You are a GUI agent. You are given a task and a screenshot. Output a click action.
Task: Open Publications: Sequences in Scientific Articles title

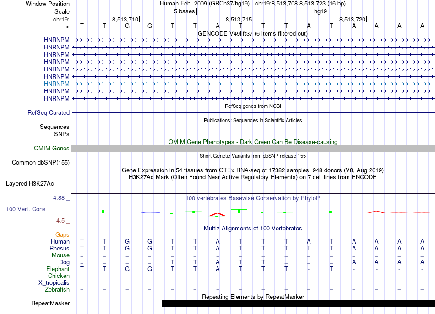[253, 120]
